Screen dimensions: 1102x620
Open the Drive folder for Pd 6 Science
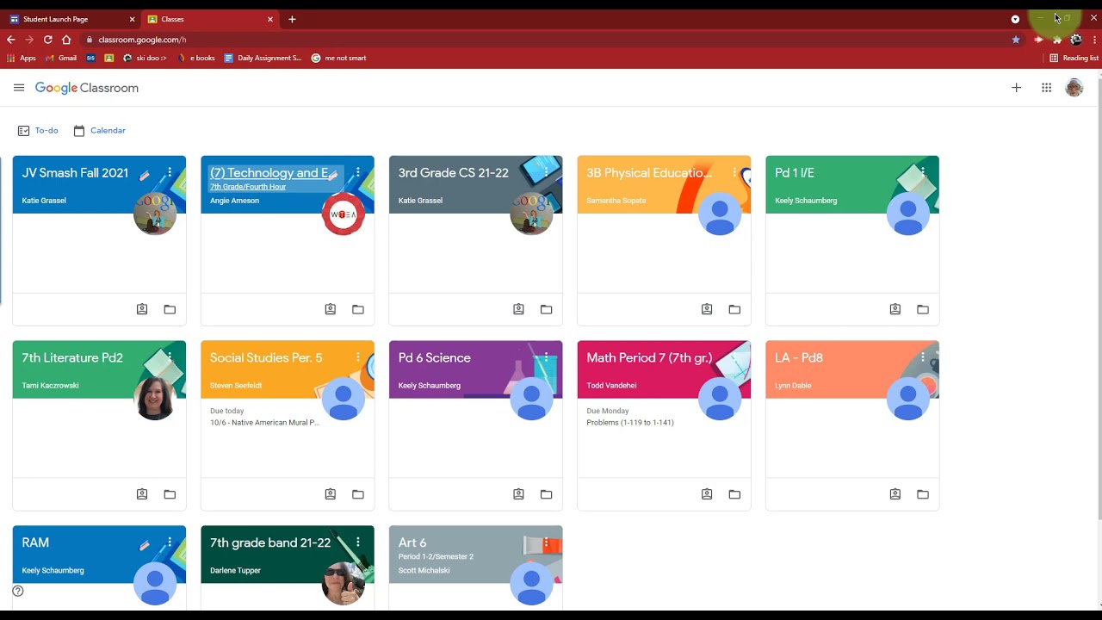[x=546, y=494]
